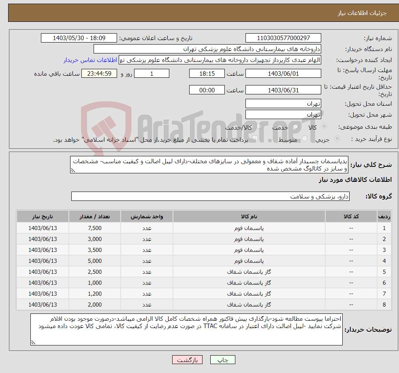Click the general description text area
399x373 pixels.
click(x=209, y=165)
